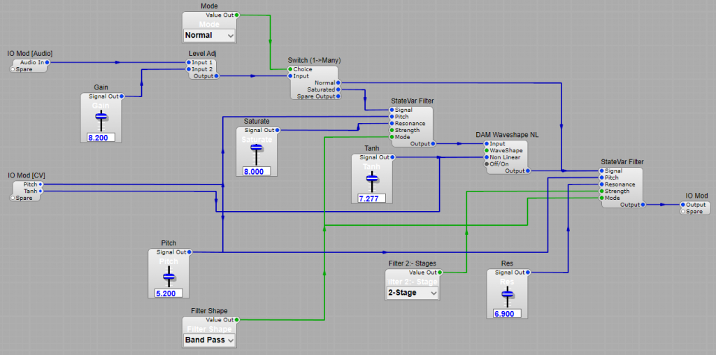716x355 pixels.
Task: Select the Gain value field 8.200
Action: 101,138
